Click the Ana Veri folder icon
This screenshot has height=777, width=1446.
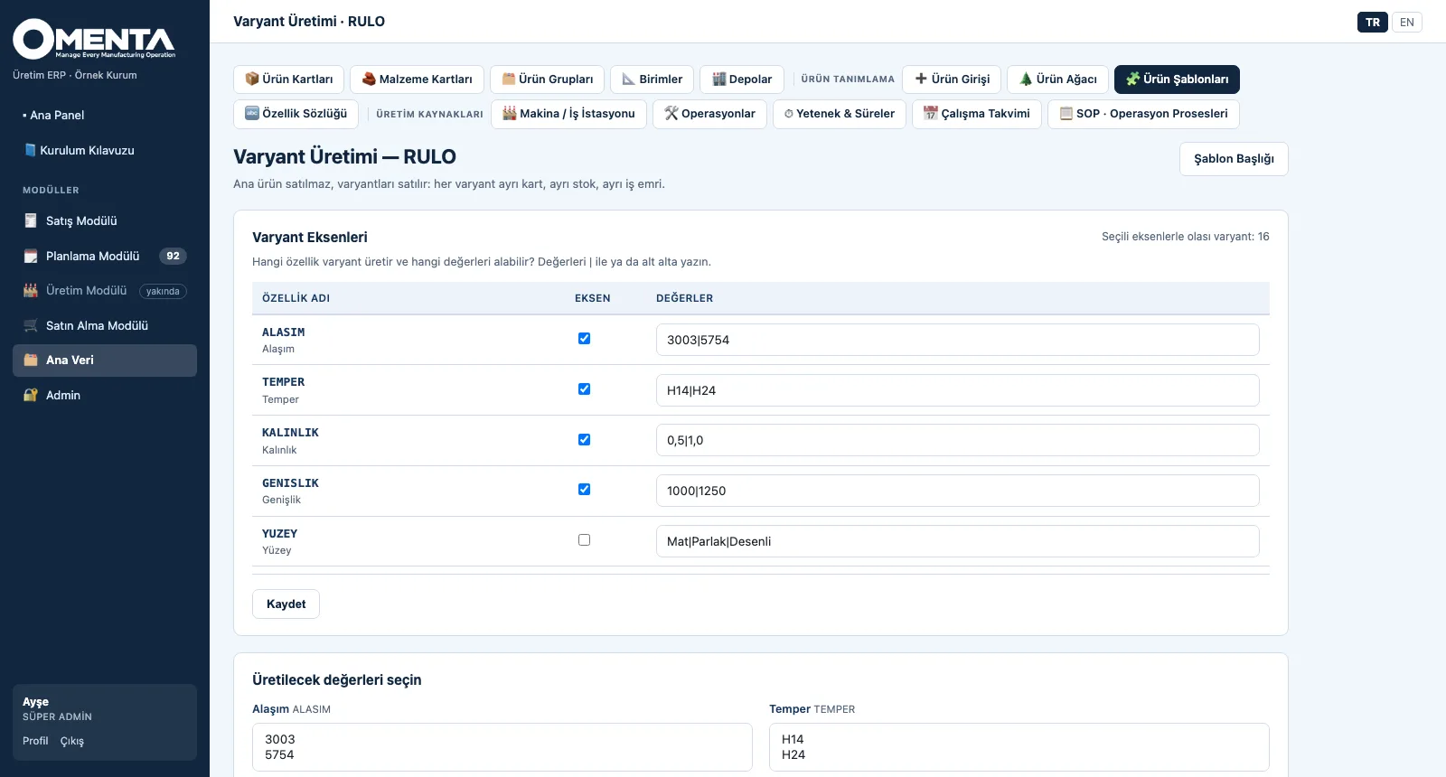tap(31, 360)
